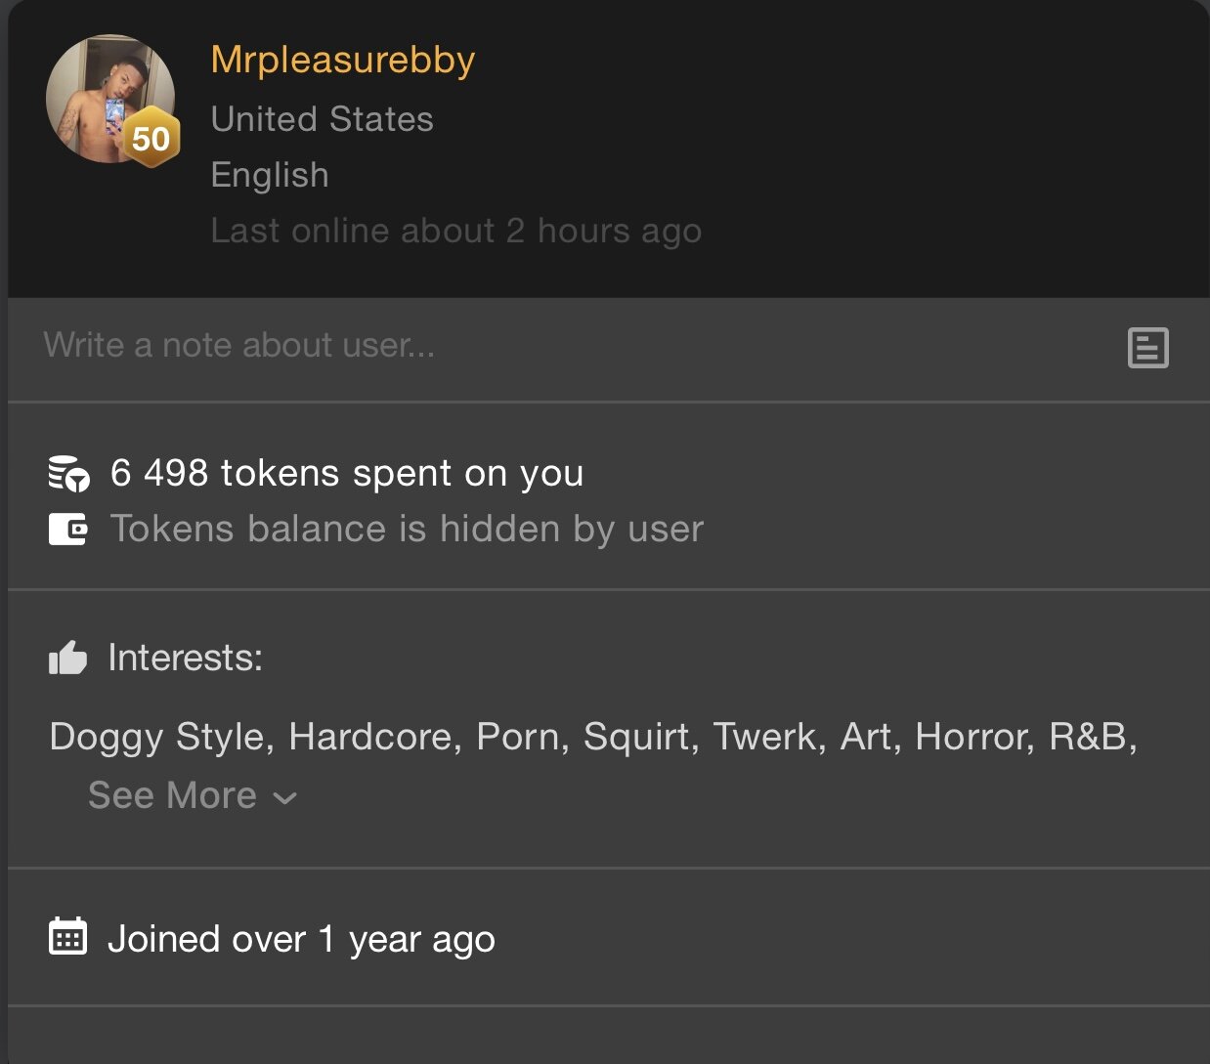
Task: Click the United States country label
Action: (x=323, y=119)
